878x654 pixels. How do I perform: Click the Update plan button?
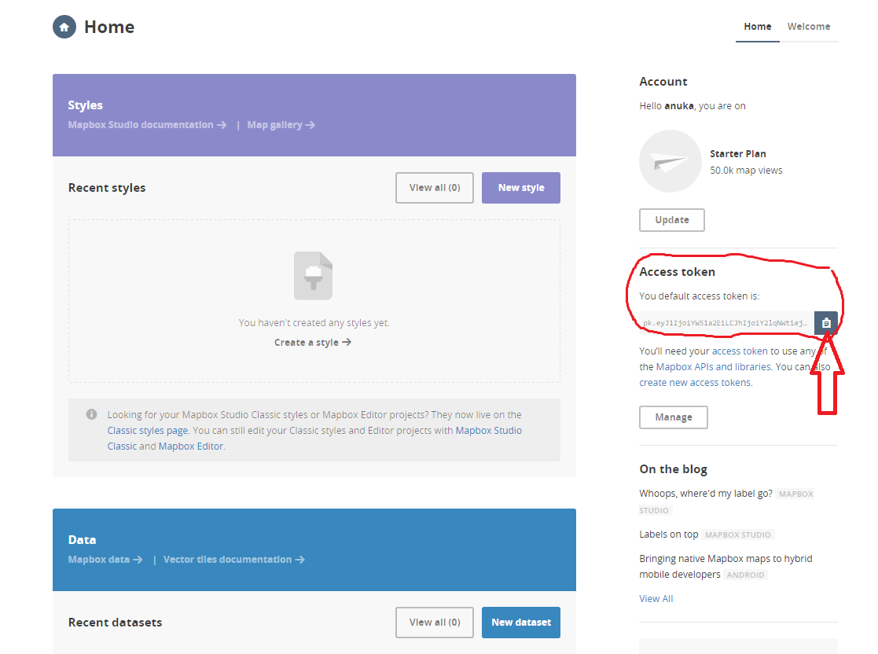point(672,220)
